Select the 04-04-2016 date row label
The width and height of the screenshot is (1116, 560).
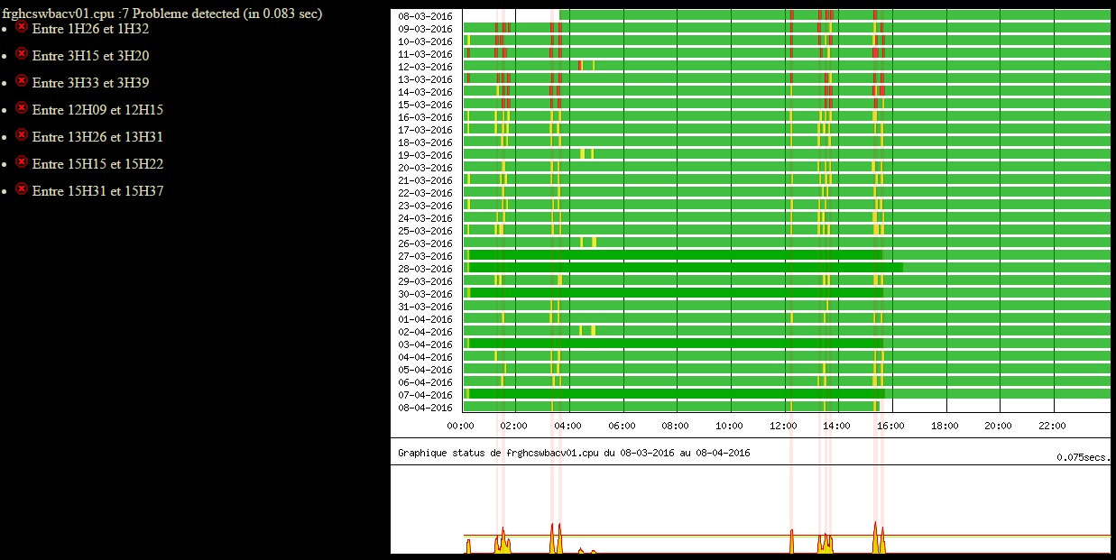(x=426, y=357)
